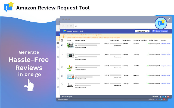The width and height of the screenshot is (174, 108).
Task: Go back with the browser arrow
Action: pos(63,26)
